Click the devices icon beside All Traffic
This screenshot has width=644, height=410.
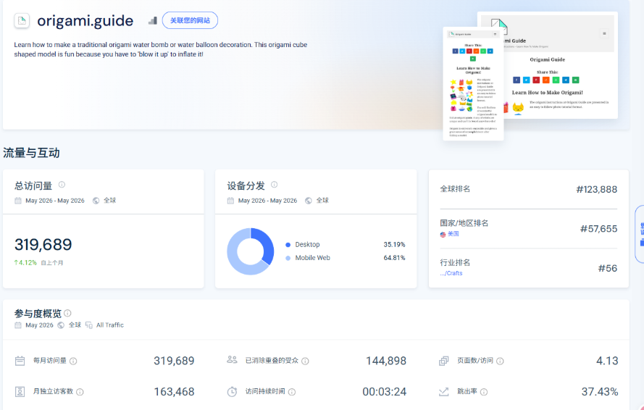coord(88,325)
